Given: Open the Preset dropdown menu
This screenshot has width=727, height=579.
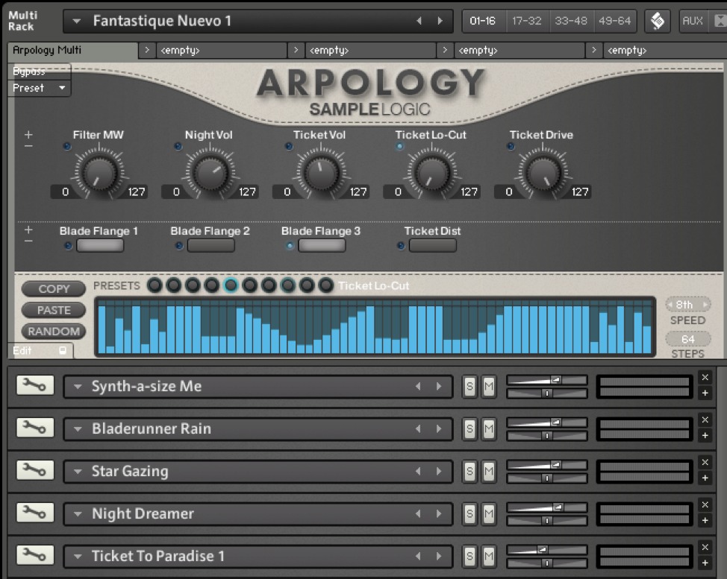Looking at the screenshot, I should pos(40,88).
